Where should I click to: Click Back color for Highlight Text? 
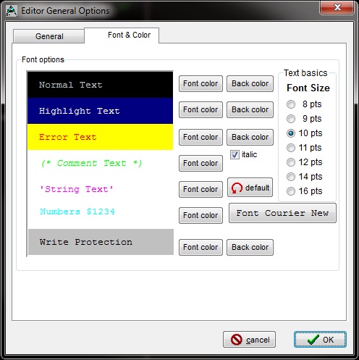(x=250, y=109)
